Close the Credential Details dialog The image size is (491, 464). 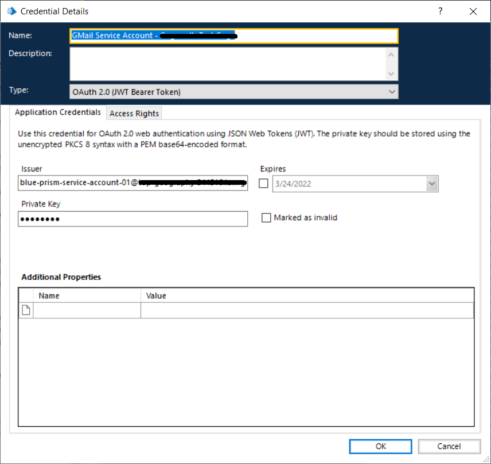473,11
